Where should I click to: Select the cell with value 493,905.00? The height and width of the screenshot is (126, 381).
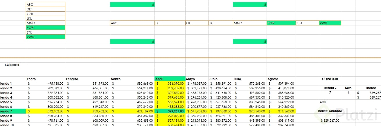click(197, 102)
